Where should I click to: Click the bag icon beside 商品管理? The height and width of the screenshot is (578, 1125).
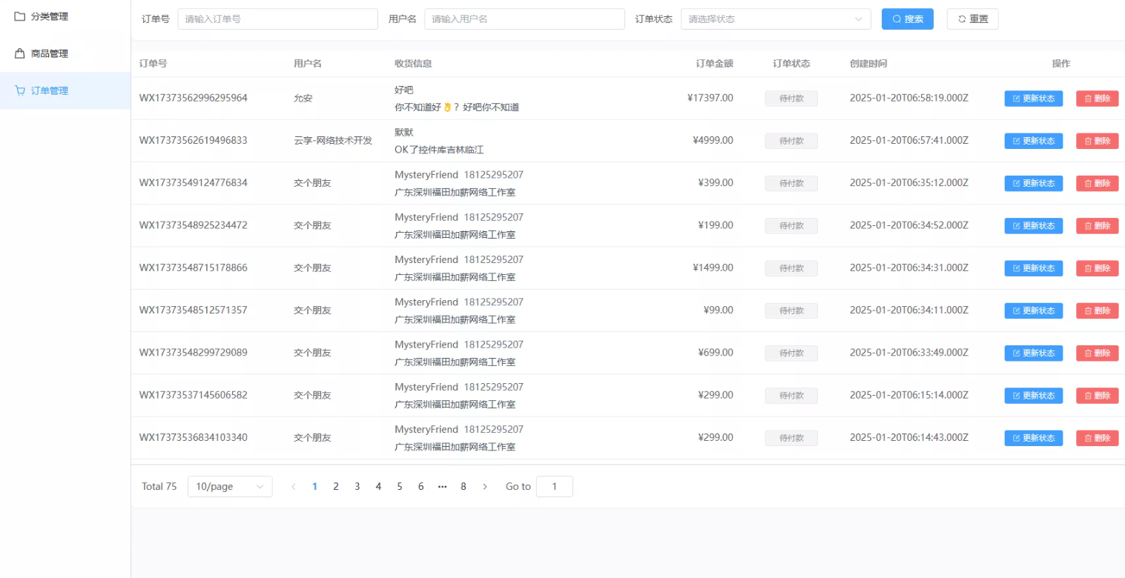[19, 53]
